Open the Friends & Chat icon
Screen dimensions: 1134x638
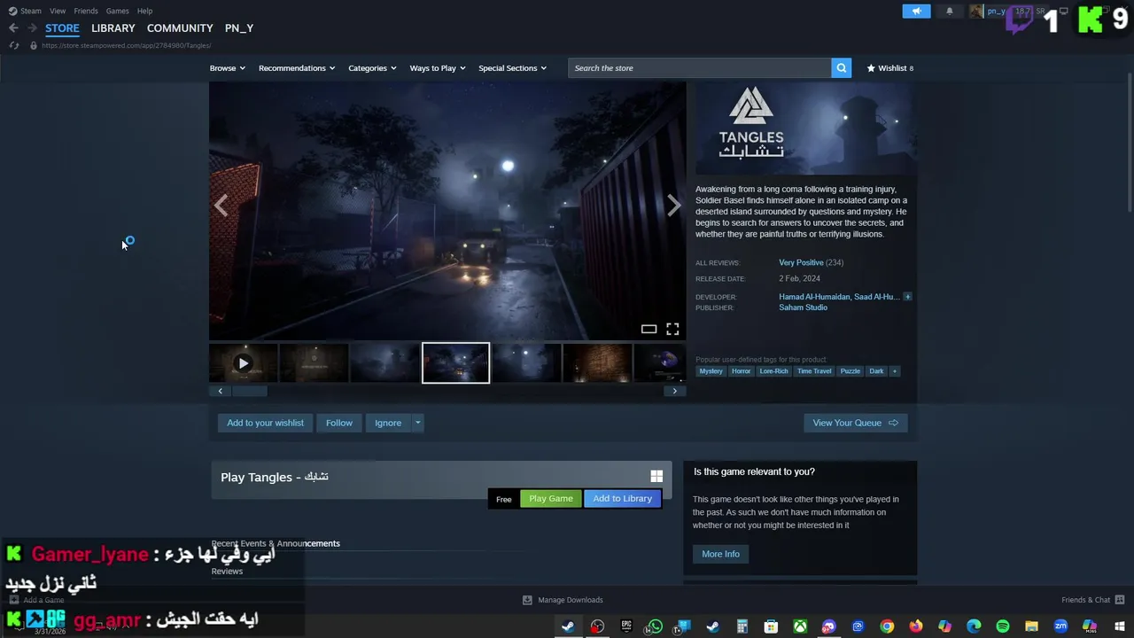pyautogui.click(x=1119, y=600)
